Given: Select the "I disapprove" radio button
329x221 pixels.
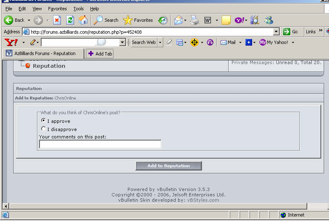Looking at the screenshot, I should click(x=44, y=129).
